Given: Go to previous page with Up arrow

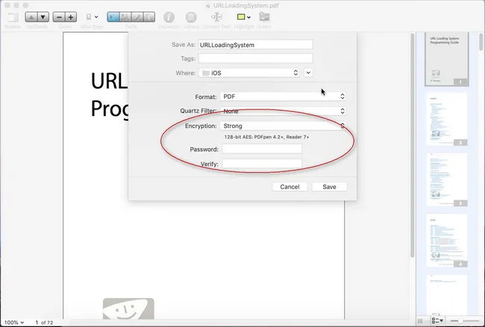Looking at the screenshot, I should pos(30,16).
